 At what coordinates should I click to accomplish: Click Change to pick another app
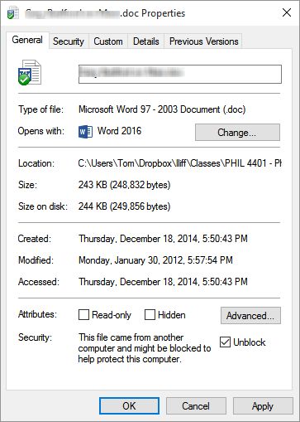[x=237, y=133]
